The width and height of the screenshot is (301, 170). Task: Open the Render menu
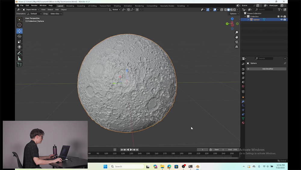pos(34,5)
